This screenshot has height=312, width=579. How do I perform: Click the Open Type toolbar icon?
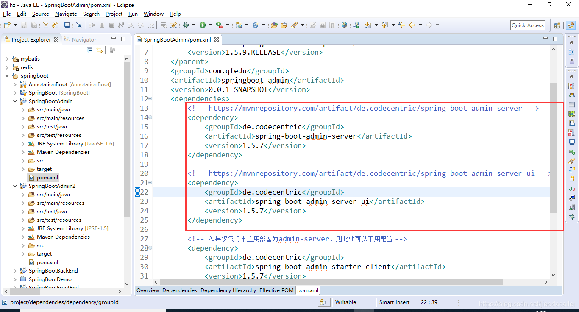[274, 25]
